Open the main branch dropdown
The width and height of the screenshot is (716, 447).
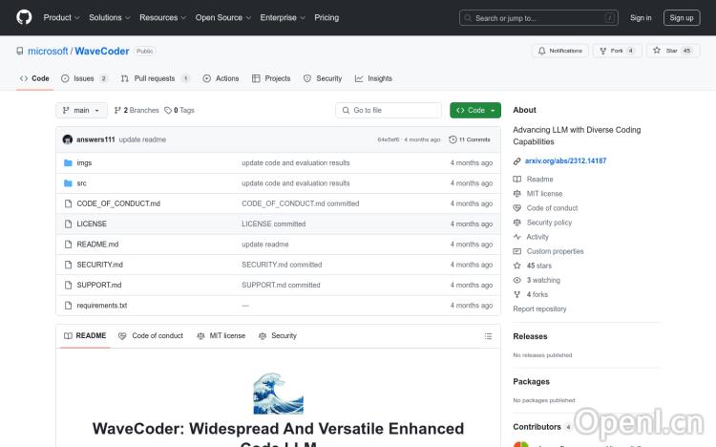(x=81, y=110)
